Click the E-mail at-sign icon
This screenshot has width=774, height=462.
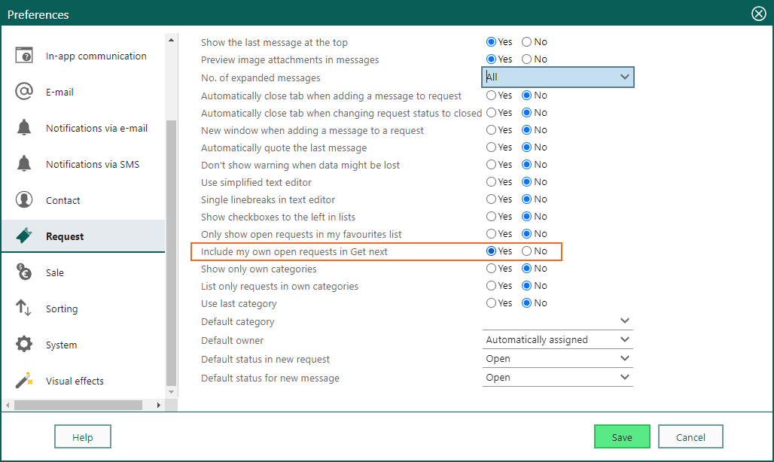tap(23, 91)
